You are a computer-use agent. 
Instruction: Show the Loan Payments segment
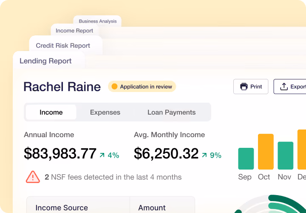click(x=171, y=112)
